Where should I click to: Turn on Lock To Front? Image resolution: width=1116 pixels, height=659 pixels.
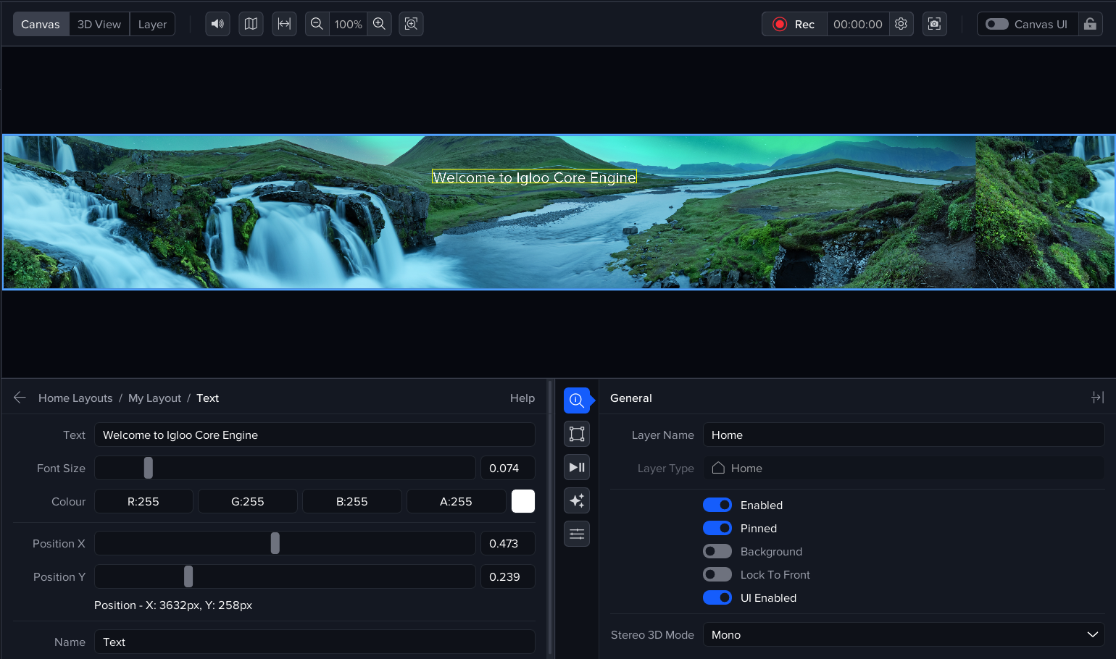coord(717,574)
